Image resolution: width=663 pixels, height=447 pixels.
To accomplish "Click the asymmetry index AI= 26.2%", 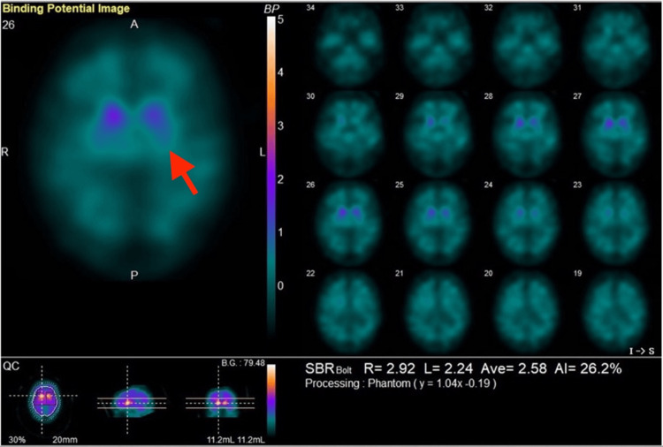I will coord(588,368).
